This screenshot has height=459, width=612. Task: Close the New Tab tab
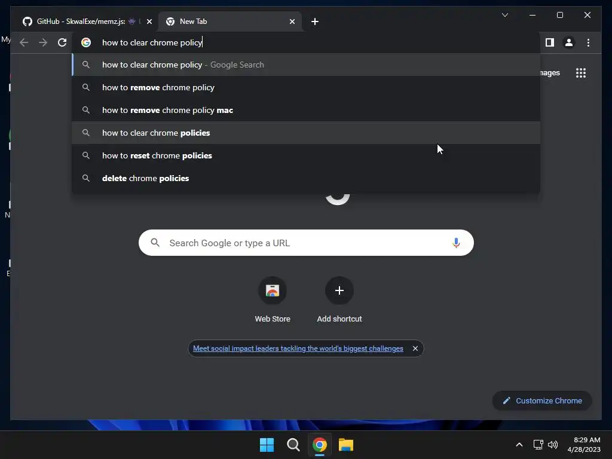(x=292, y=22)
